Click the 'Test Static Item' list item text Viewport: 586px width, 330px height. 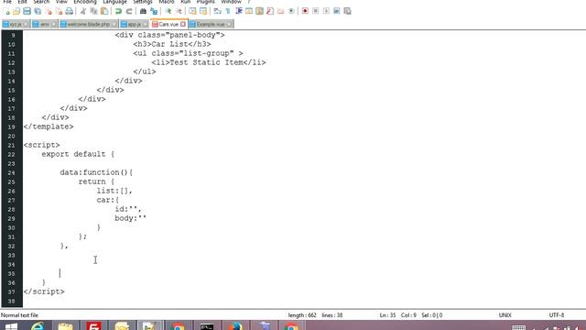pos(206,62)
